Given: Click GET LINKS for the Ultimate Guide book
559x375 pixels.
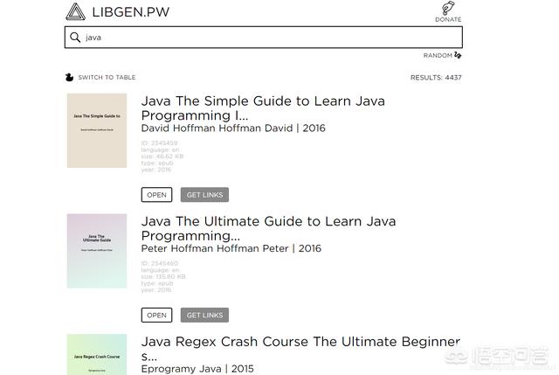Looking at the screenshot, I should point(204,315).
